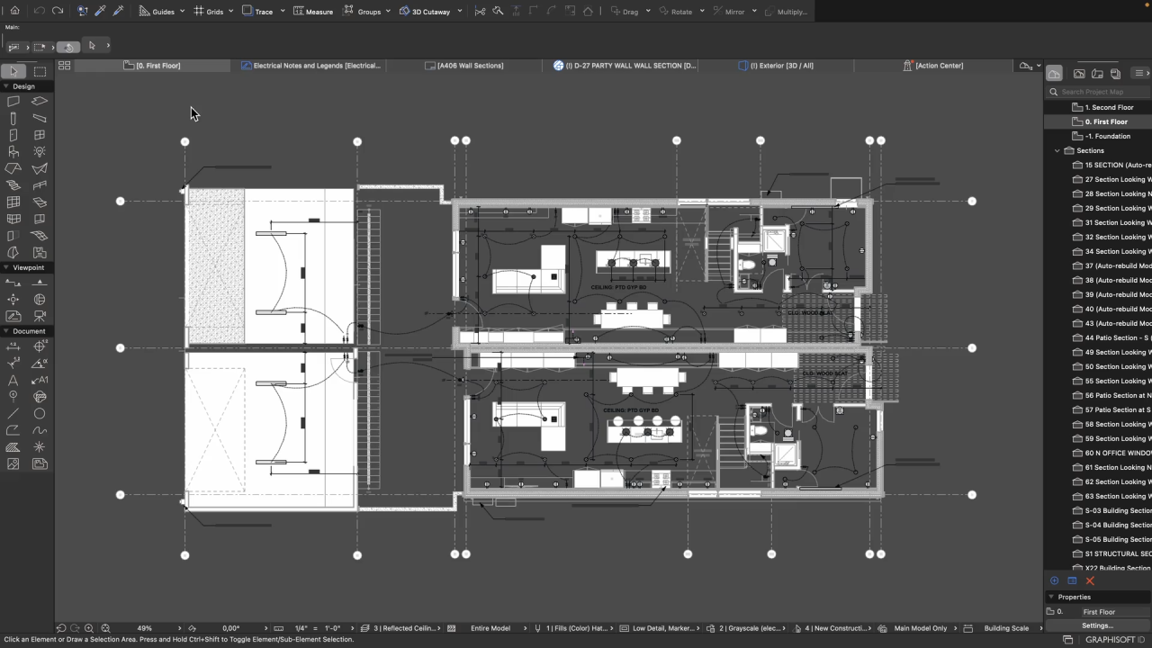Open the Grids dropdown arrow
The width and height of the screenshot is (1152, 648).
click(x=231, y=12)
